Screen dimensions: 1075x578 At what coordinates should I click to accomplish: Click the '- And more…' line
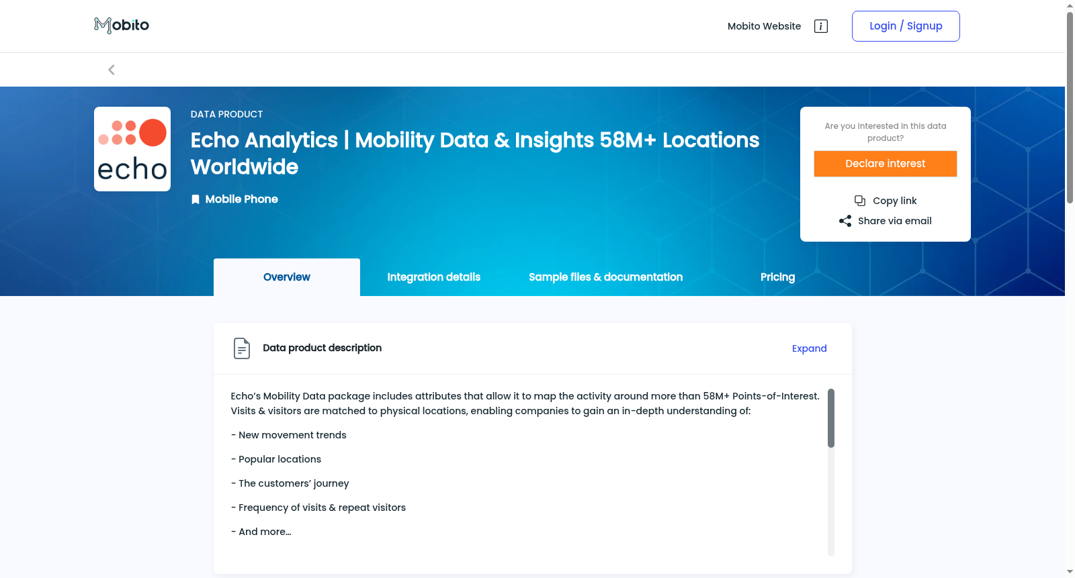[x=261, y=532]
